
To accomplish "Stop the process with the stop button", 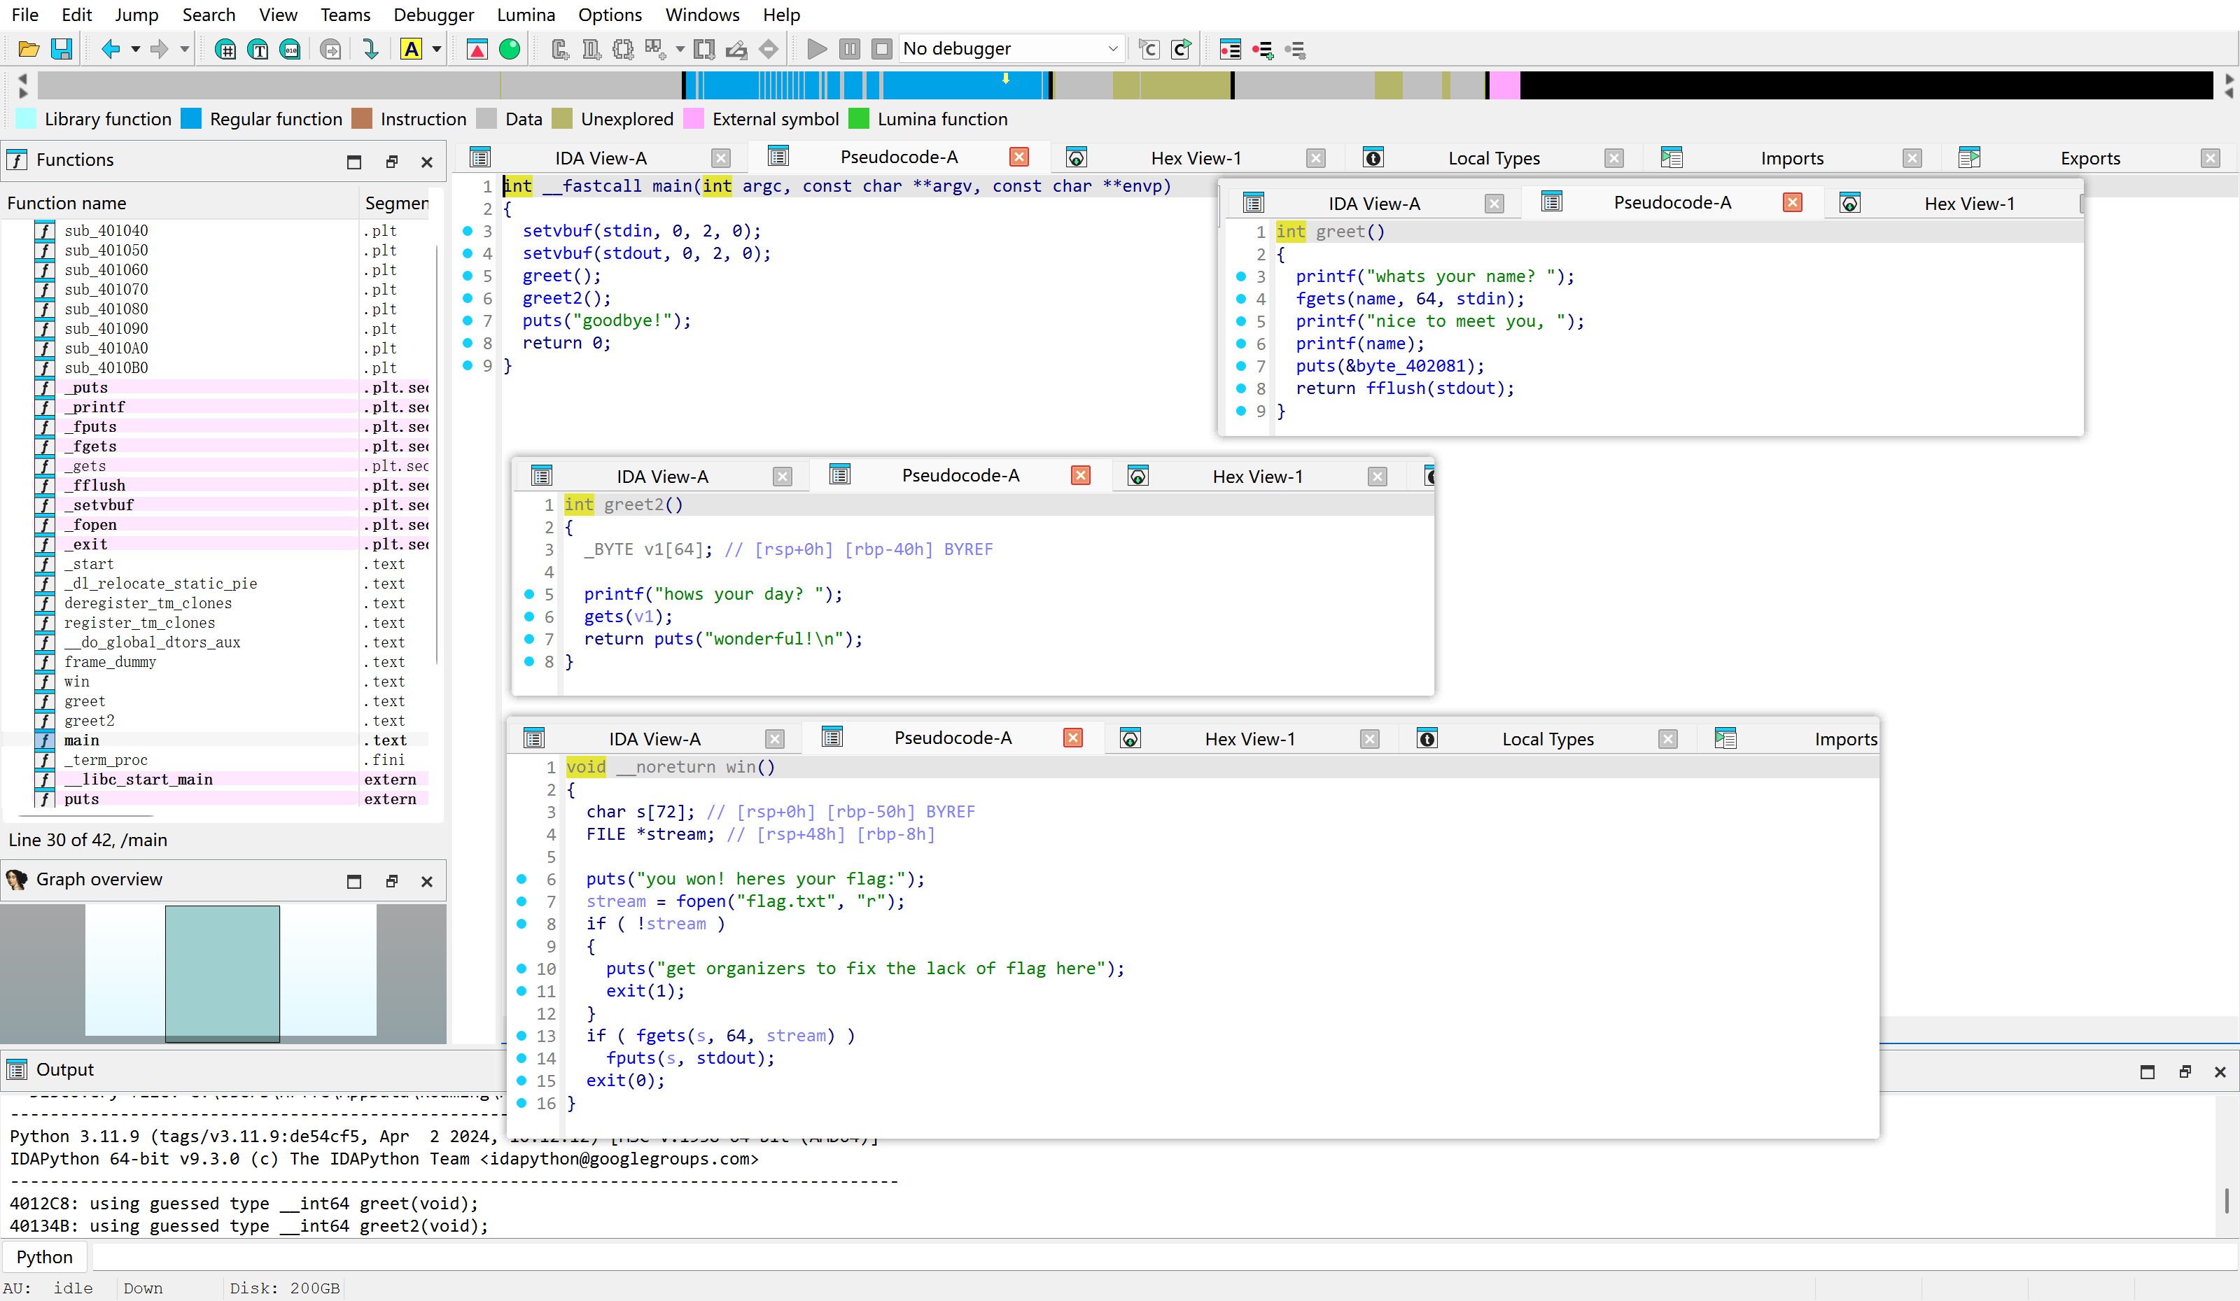I will [882, 49].
